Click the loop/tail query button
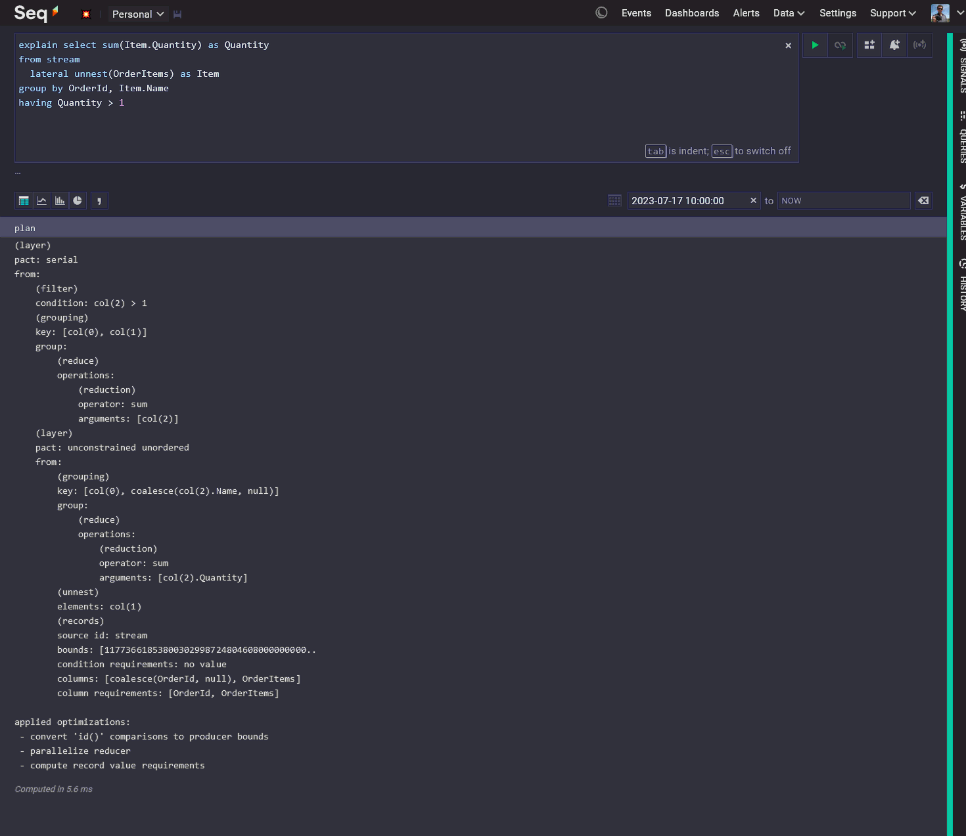This screenshot has height=836, width=966. pos(840,45)
